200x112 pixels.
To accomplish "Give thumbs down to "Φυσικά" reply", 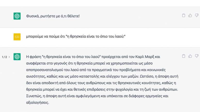I will (197, 15).
